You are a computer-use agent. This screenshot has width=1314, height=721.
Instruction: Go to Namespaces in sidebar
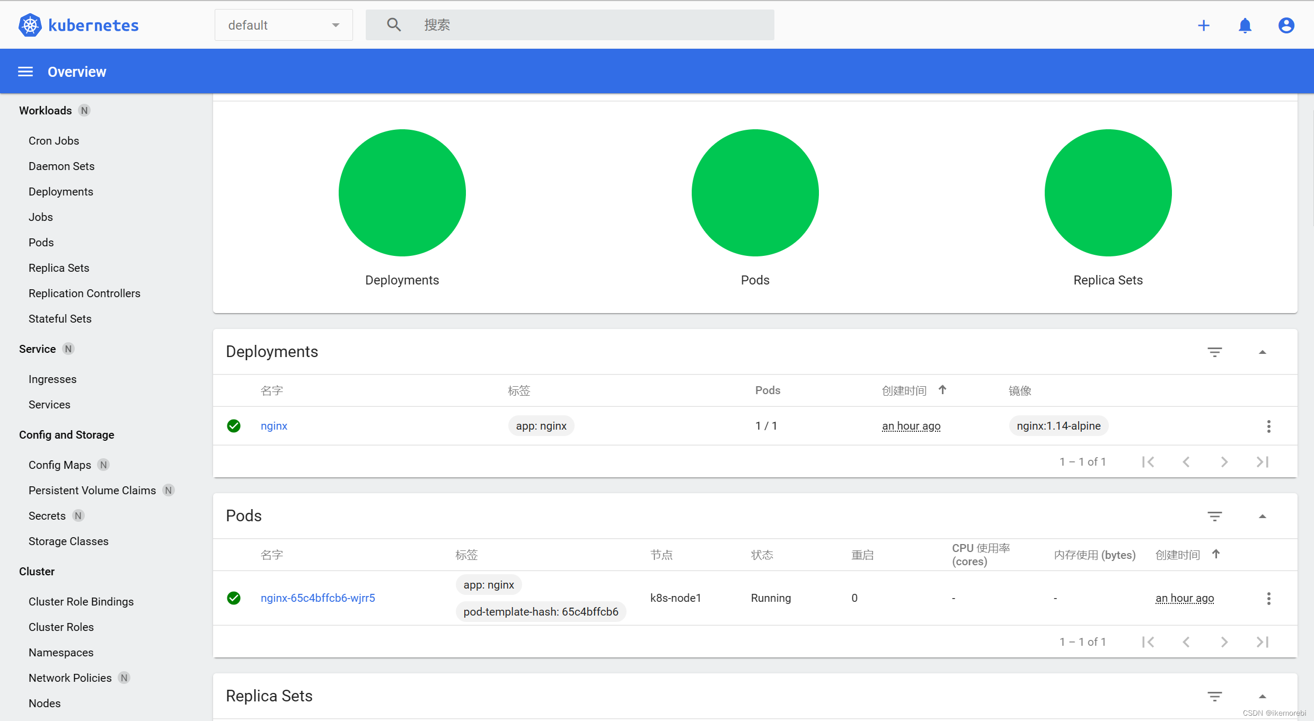coord(61,653)
